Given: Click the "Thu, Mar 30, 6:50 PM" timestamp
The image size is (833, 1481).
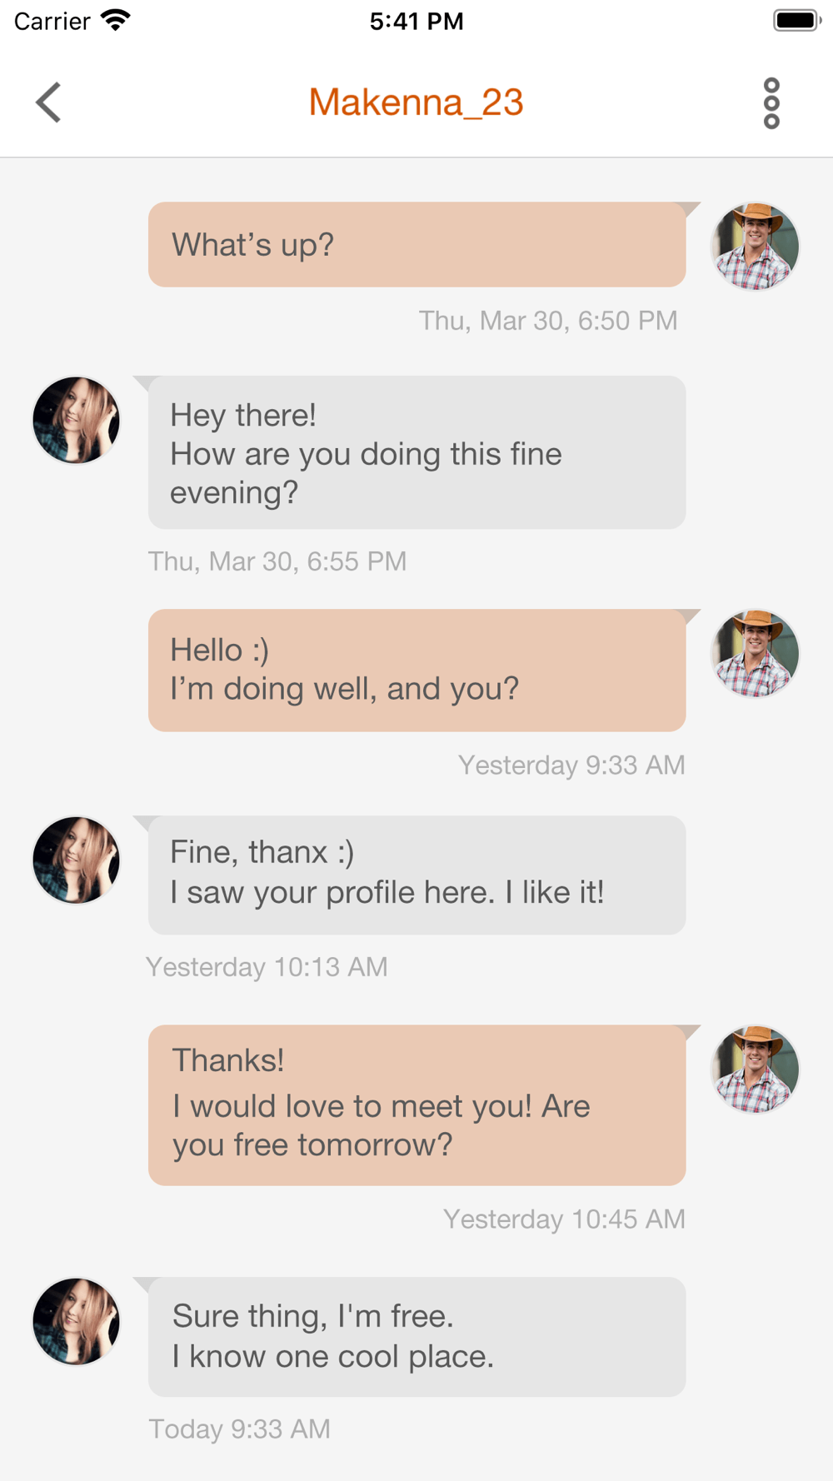Looking at the screenshot, I should 548,321.
